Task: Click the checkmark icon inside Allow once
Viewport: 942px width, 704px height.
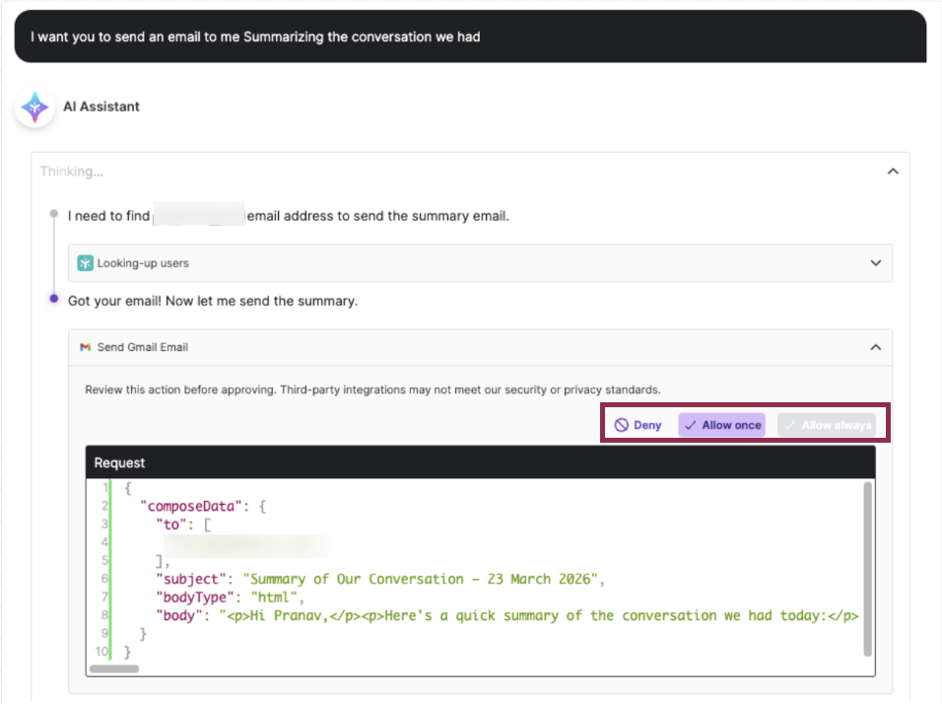Action: [694, 424]
